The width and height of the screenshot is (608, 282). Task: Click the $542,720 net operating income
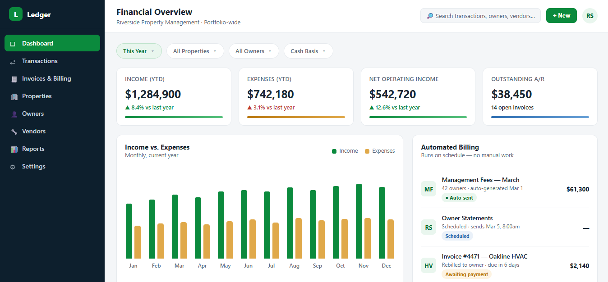(x=393, y=94)
